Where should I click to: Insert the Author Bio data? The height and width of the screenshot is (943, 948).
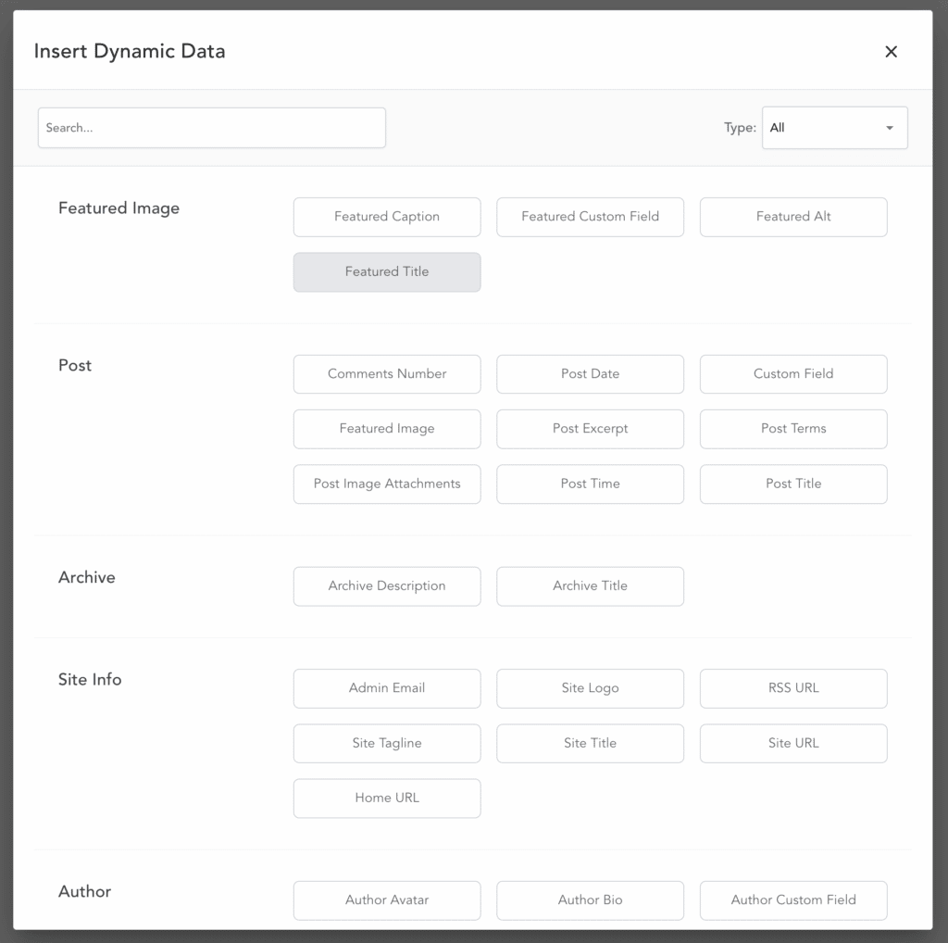click(x=590, y=900)
